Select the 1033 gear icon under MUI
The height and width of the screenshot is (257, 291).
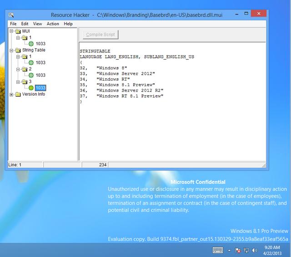point(31,44)
